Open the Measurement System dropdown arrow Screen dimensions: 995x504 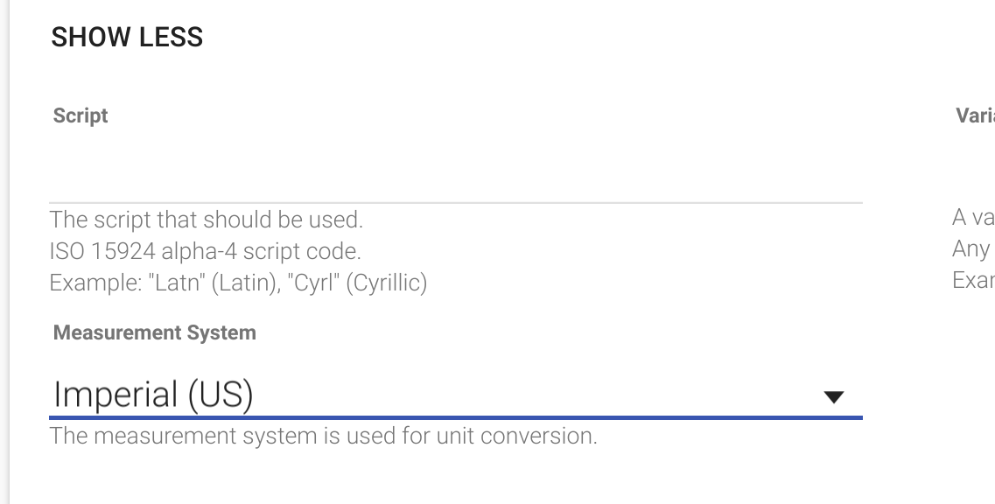833,397
